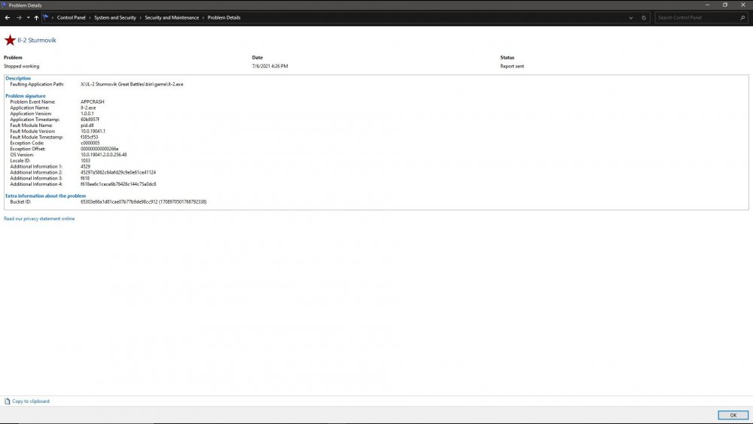
Task: Open the recent locations dropdown
Action: [28, 17]
